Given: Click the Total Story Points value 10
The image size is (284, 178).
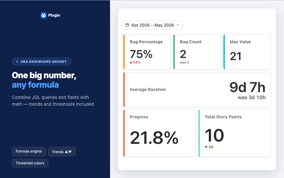Looking at the screenshot, I should 214,135.
